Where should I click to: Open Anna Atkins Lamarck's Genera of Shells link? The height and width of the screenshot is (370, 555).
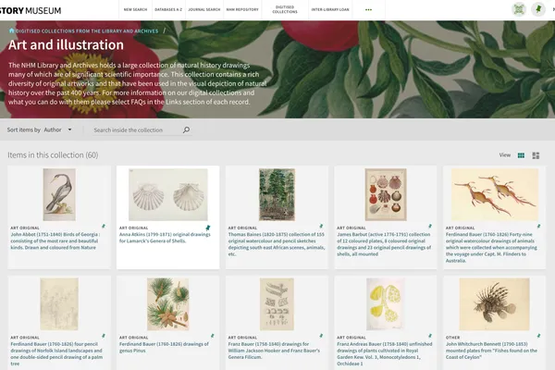point(165,238)
